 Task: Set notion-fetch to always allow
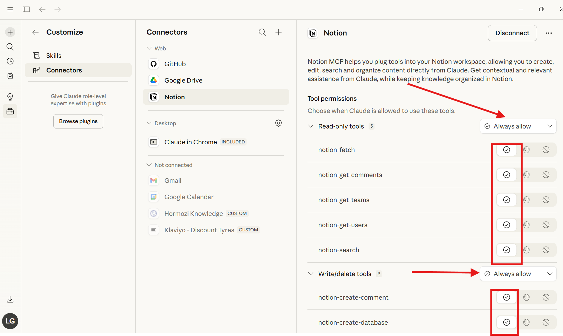click(507, 150)
